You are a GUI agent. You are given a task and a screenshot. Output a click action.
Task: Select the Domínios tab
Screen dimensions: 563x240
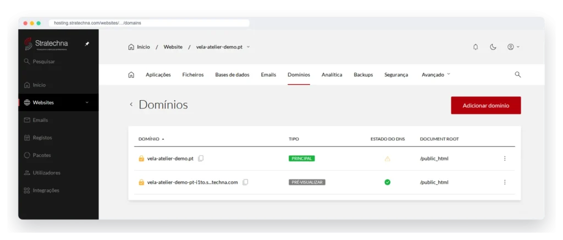299,75
